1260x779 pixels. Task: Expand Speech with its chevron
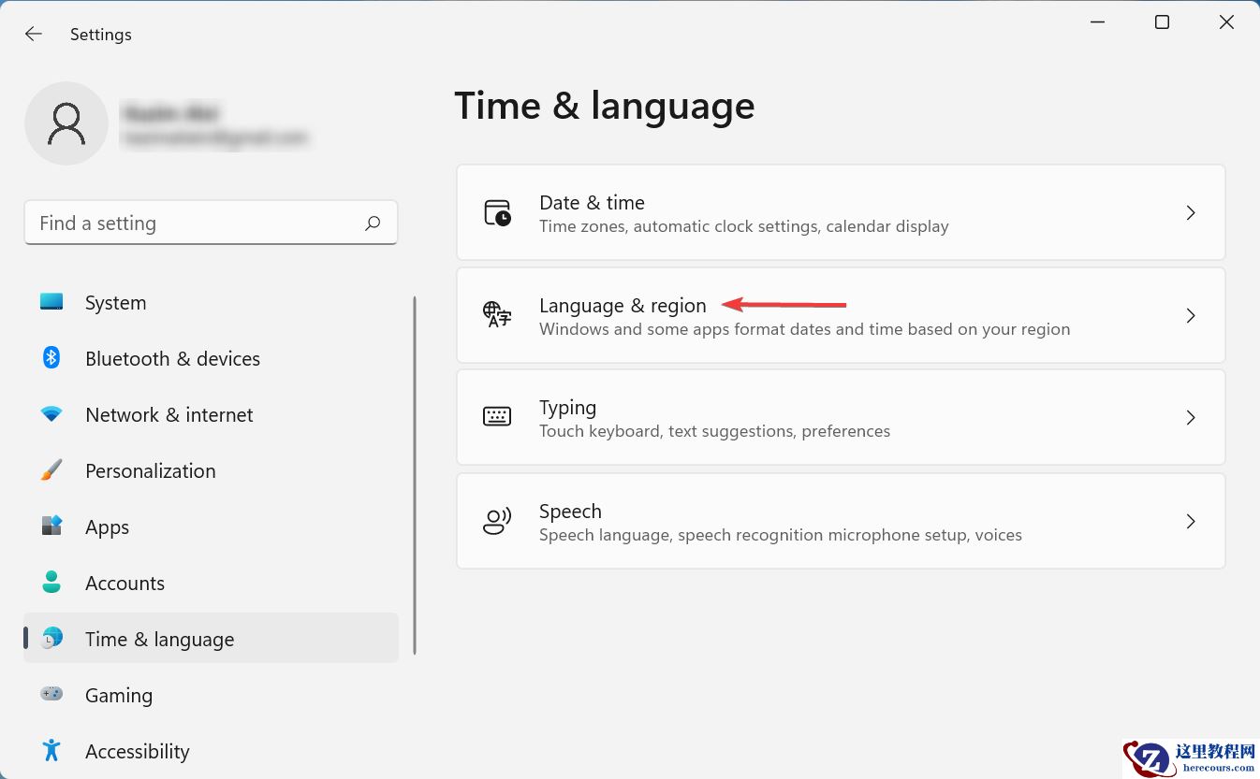[1191, 521]
